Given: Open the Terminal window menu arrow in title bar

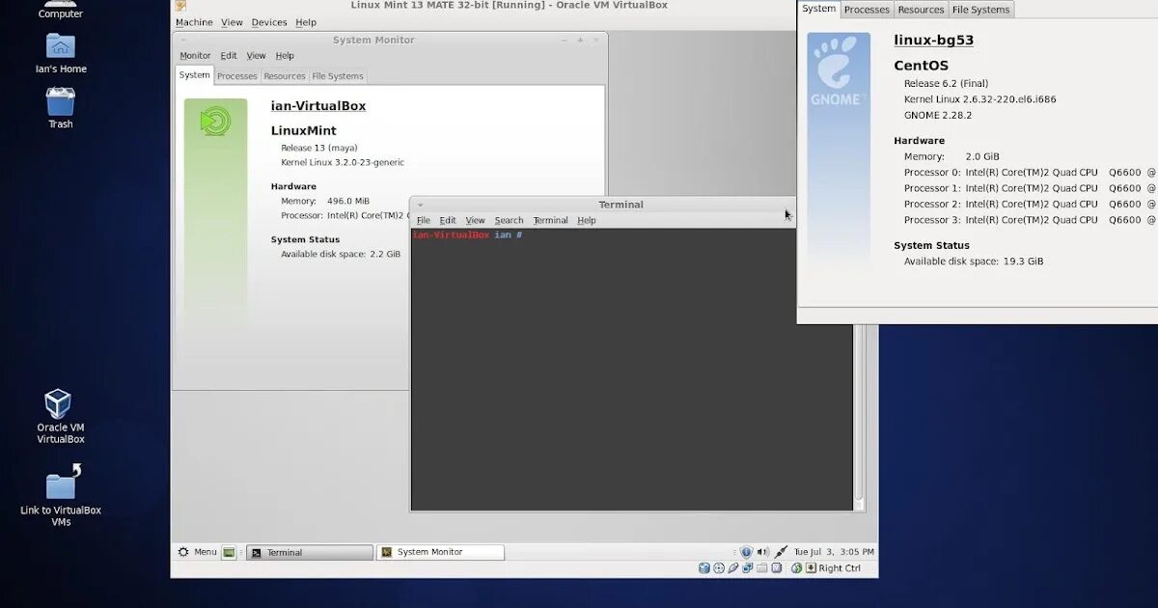Looking at the screenshot, I should coord(420,205).
